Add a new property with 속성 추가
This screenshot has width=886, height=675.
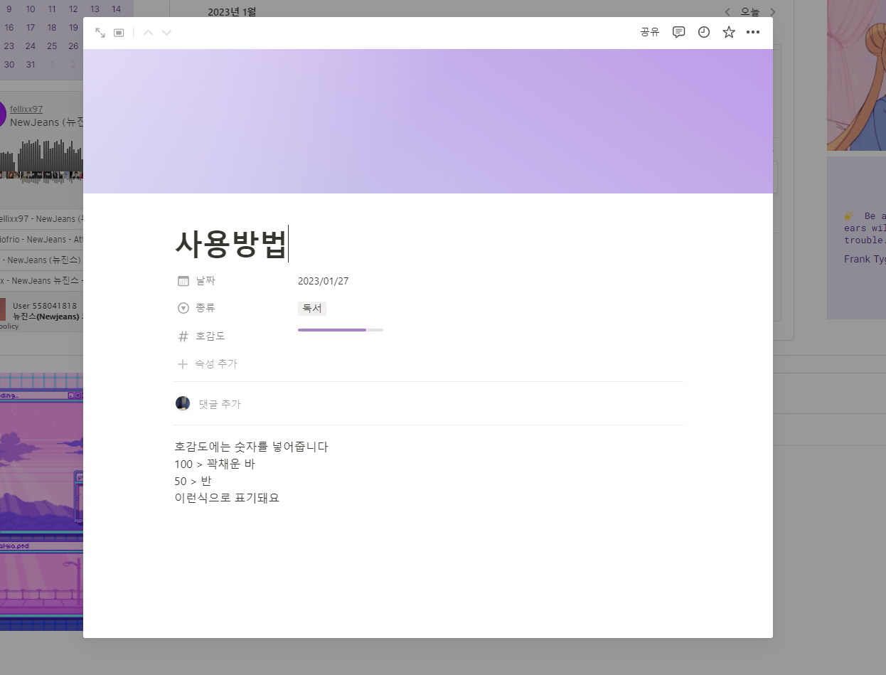[x=207, y=363]
